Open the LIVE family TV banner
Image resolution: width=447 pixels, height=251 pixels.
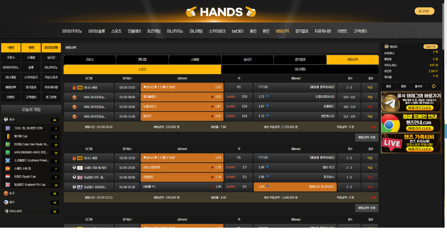tap(411, 143)
